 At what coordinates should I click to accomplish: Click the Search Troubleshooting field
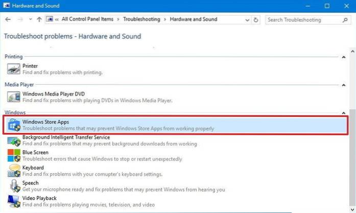pos(300,20)
